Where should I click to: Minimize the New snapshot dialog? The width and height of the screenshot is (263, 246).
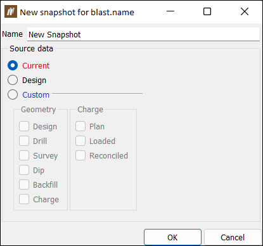170,11
